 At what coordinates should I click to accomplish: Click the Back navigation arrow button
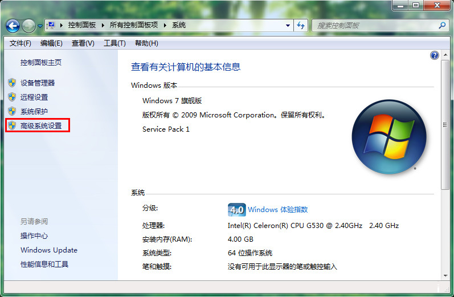click(x=13, y=26)
